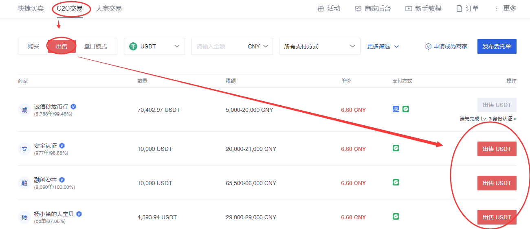Click the 发布委托单 button
This screenshot has width=530, height=229.
coord(497,46)
